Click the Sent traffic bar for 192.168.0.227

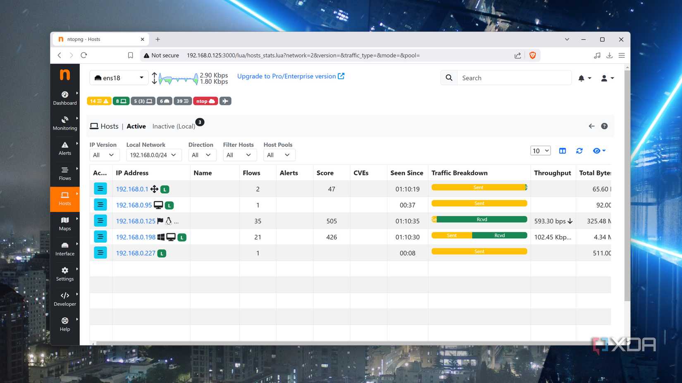click(x=479, y=251)
